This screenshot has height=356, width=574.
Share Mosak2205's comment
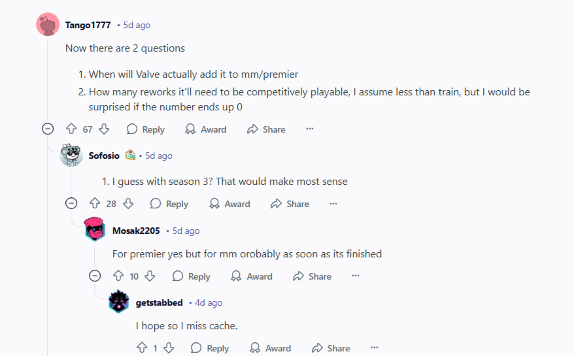(312, 276)
